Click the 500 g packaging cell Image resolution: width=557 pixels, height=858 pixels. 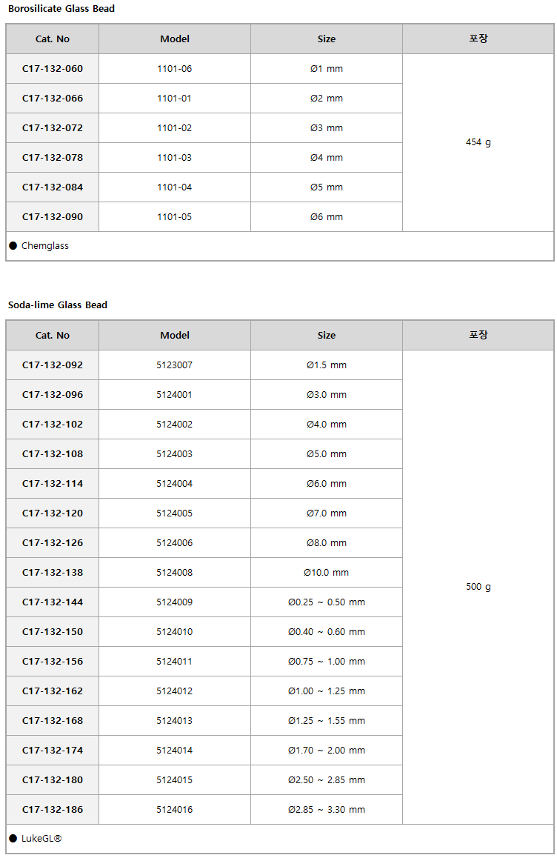[478, 587]
